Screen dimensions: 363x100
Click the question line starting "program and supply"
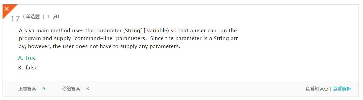pyautogui.click(x=128, y=39)
